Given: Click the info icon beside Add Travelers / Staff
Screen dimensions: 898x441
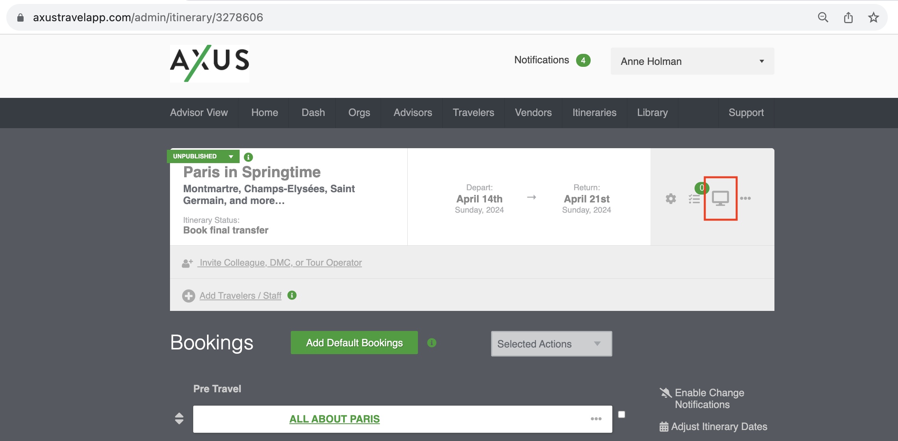Looking at the screenshot, I should [x=292, y=295].
